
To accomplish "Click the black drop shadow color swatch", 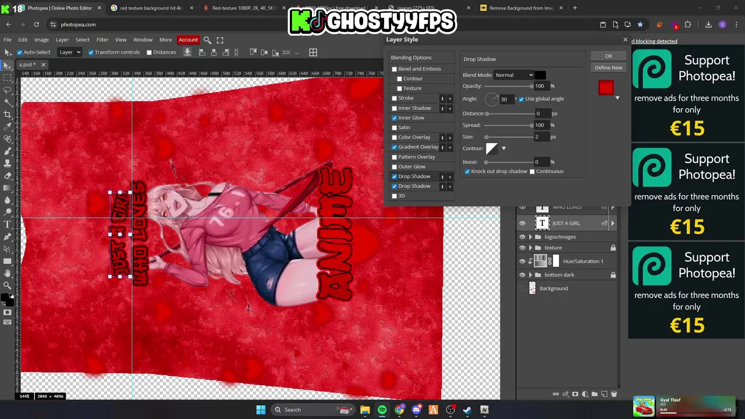I will point(540,75).
